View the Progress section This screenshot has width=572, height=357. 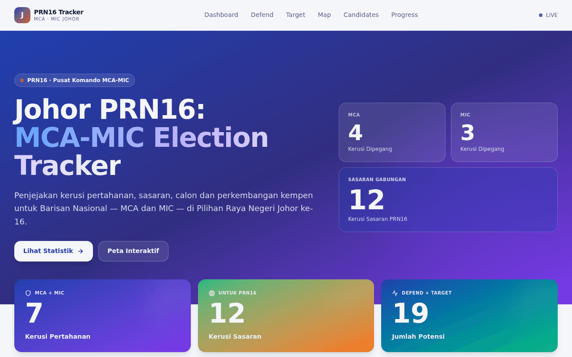click(404, 15)
